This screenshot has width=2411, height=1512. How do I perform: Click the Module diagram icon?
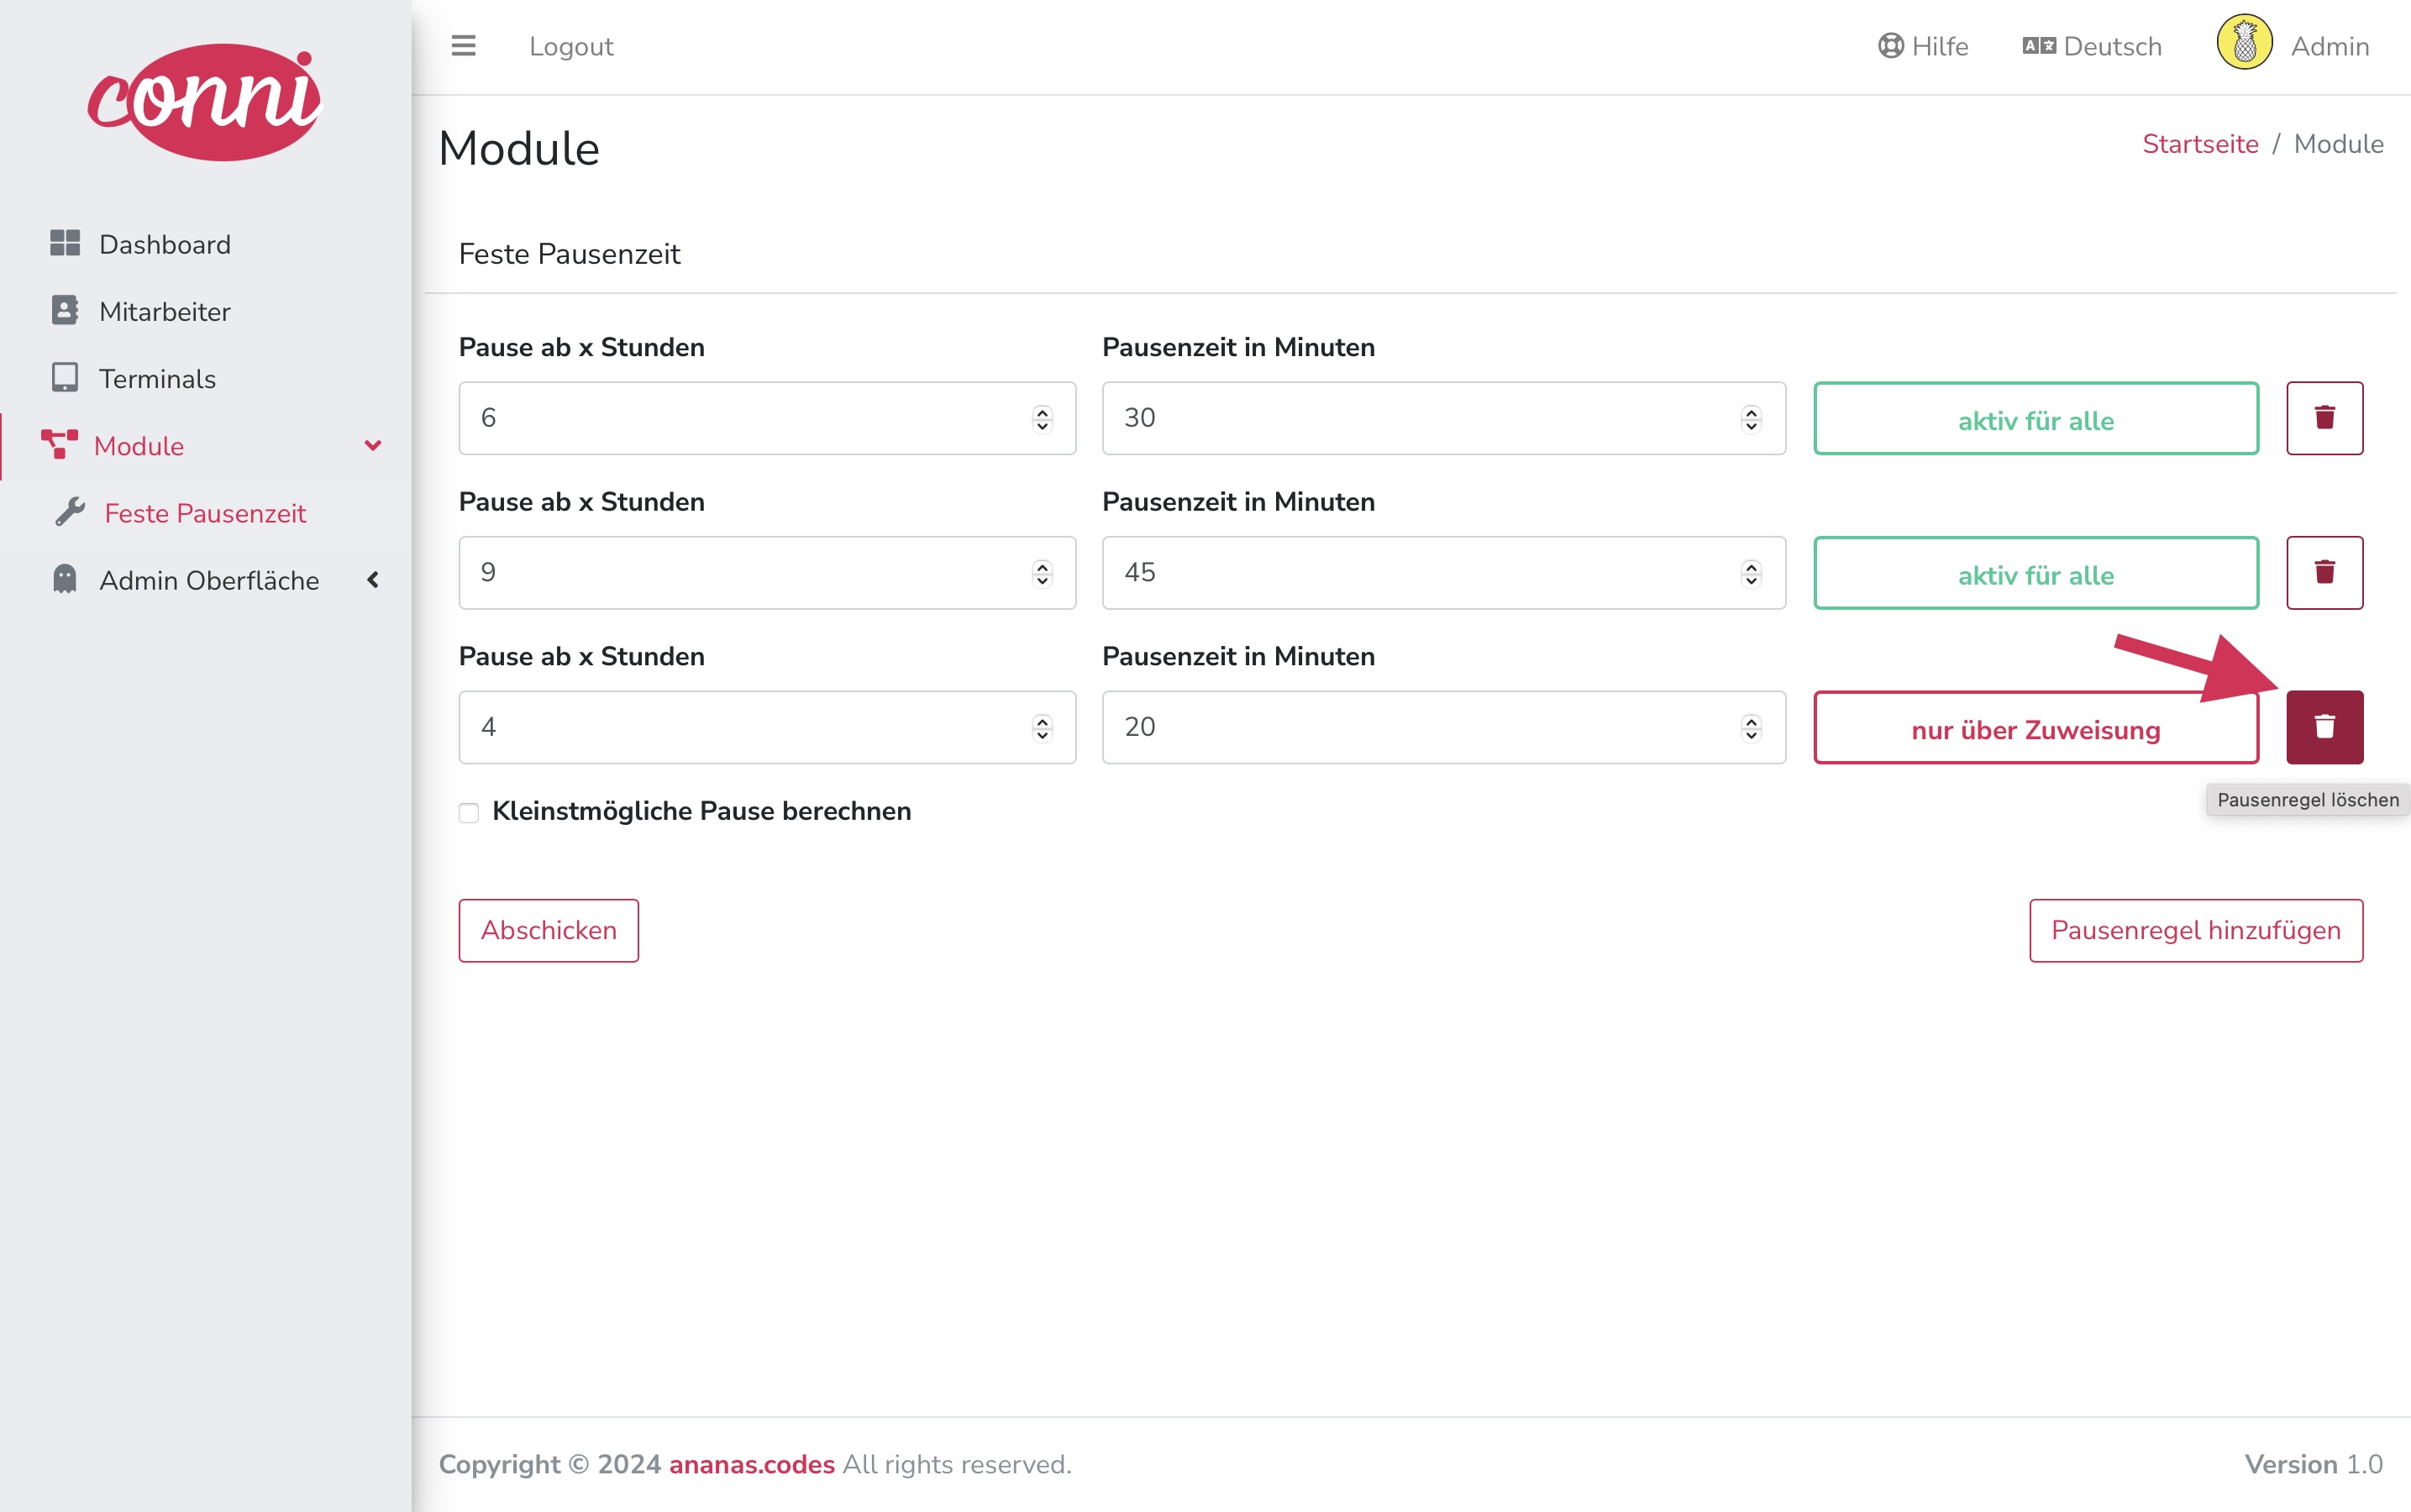[x=59, y=444]
